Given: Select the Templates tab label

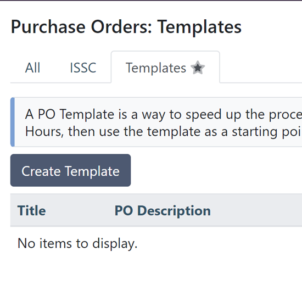Looking at the screenshot, I should coord(156,68).
